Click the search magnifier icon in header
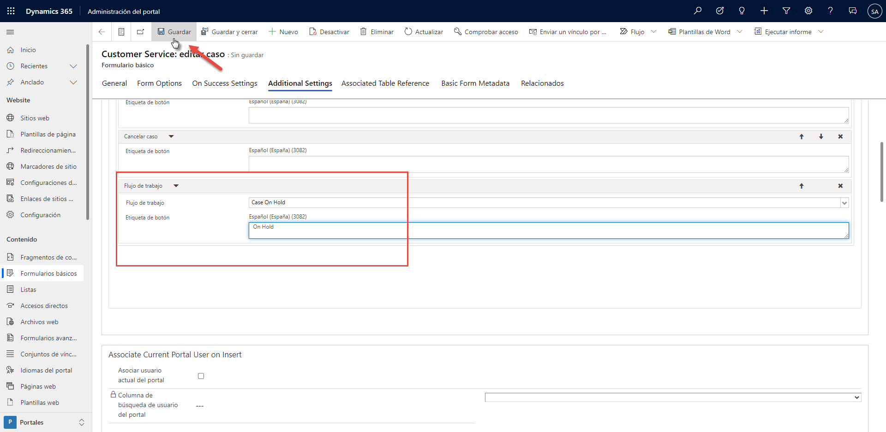This screenshot has height=432, width=886. pyautogui.click(x=698, y=11)
